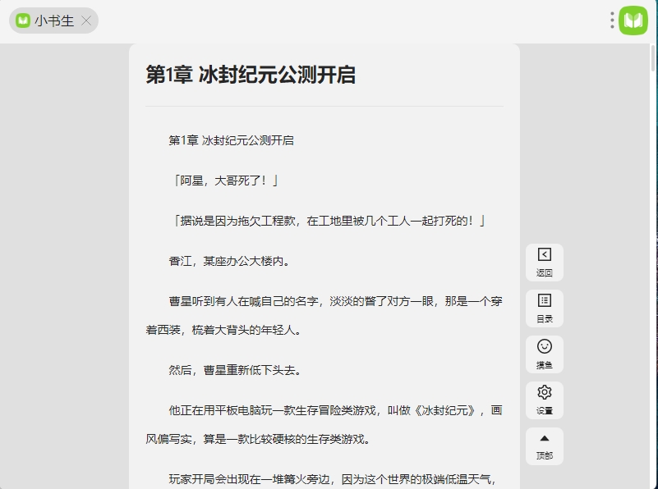Click the vertical scrollbar thumb of the page
The image size is (658, 489).
click(x=653, y=57)
